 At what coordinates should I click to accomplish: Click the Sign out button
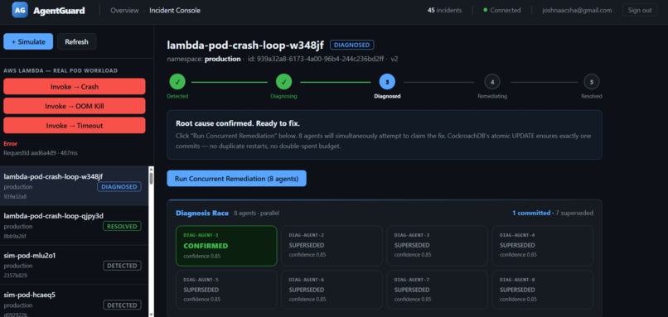[x=640, y=10]
